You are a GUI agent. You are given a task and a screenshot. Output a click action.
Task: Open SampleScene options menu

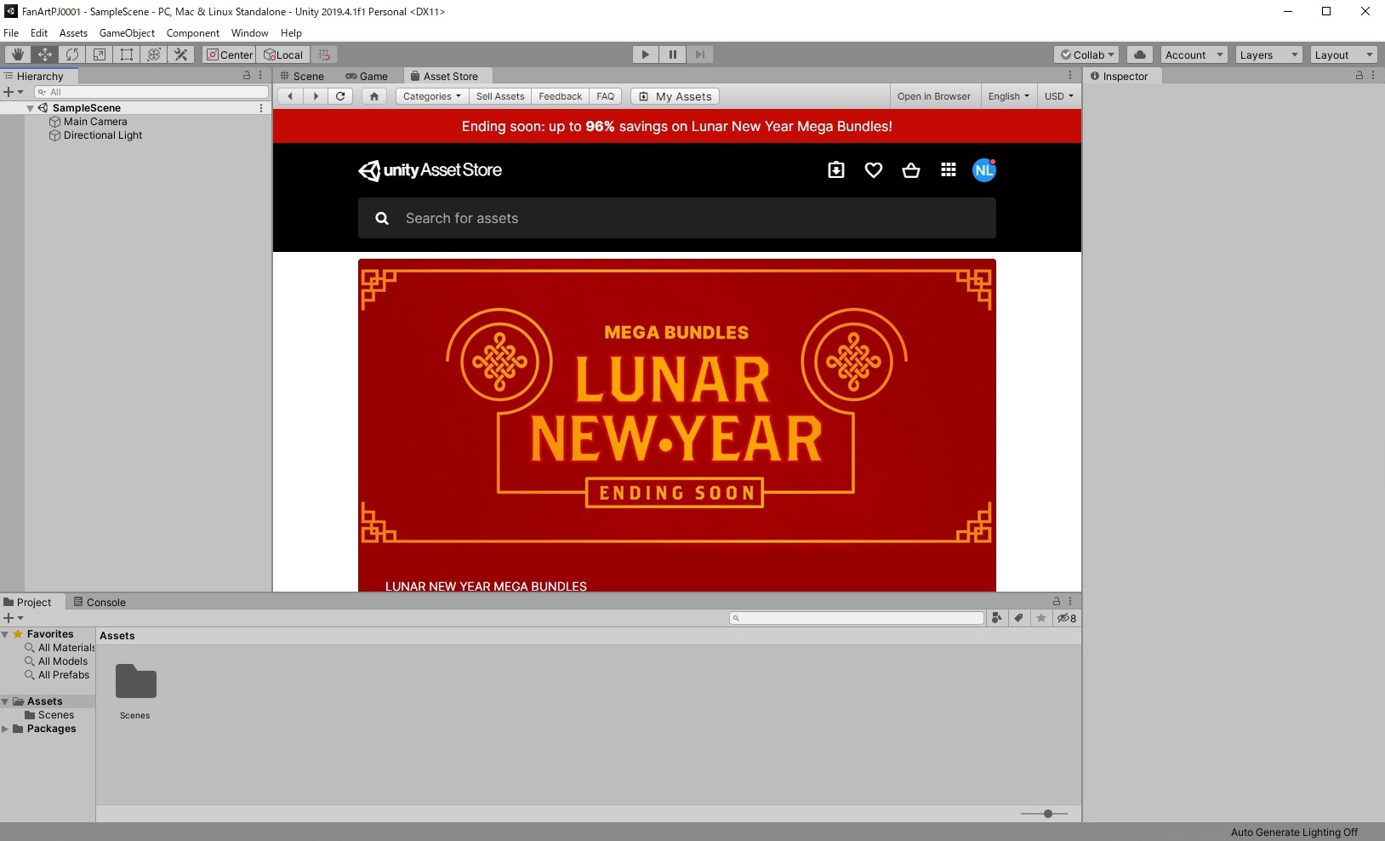click(261, 108)
